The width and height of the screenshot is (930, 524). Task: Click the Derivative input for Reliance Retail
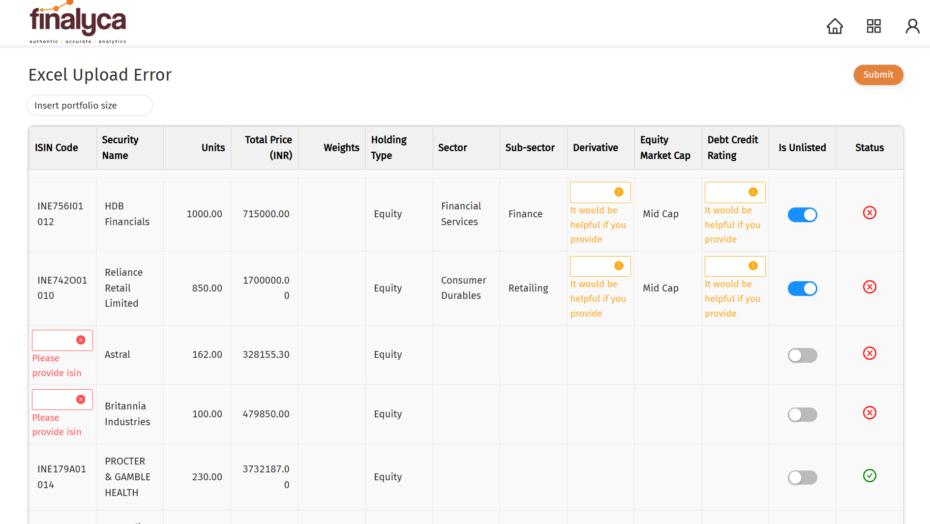(x=600, y=266)
